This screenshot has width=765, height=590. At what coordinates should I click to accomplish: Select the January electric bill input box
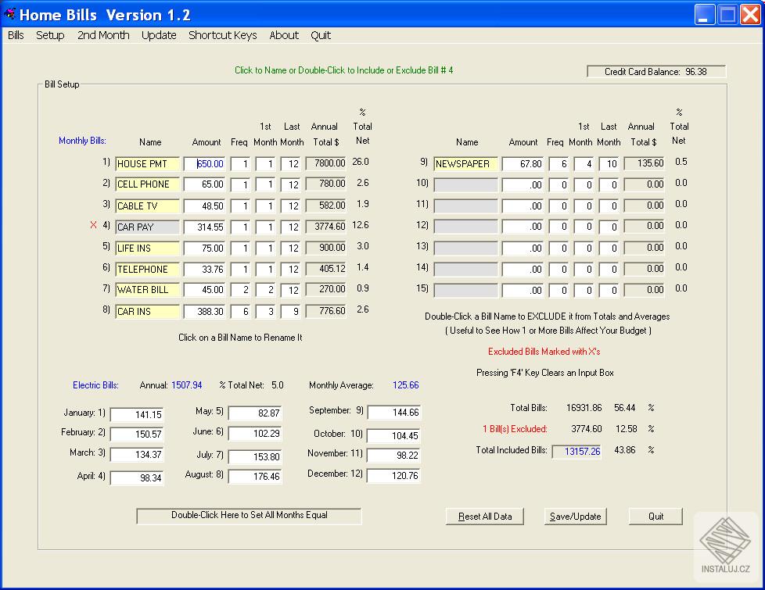[137, 415]
